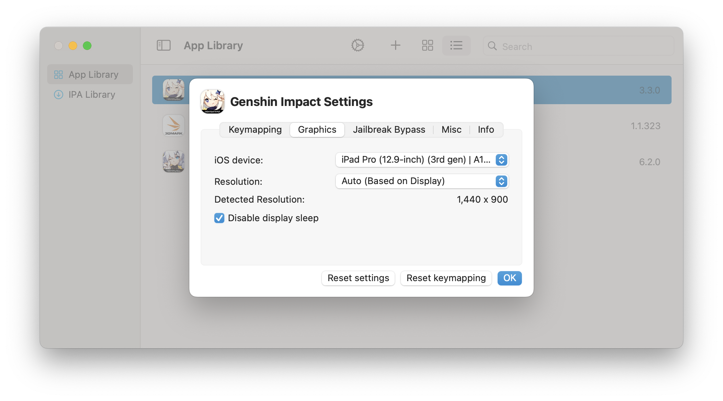Switch to the Keymapping tab
723x401 pixels.
pos(255,130)
